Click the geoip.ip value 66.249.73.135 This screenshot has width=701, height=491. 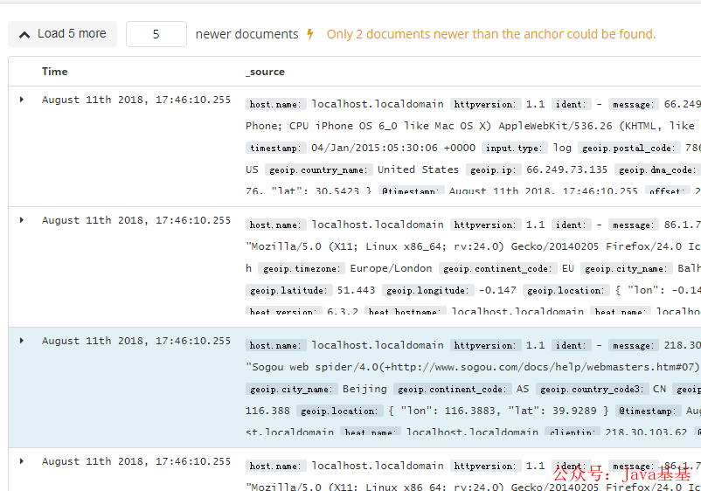(x=566, y=169)
